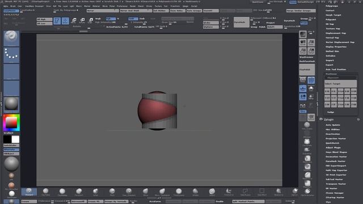
Task: Click the QuickSave button
Action: tap(258, 2)
